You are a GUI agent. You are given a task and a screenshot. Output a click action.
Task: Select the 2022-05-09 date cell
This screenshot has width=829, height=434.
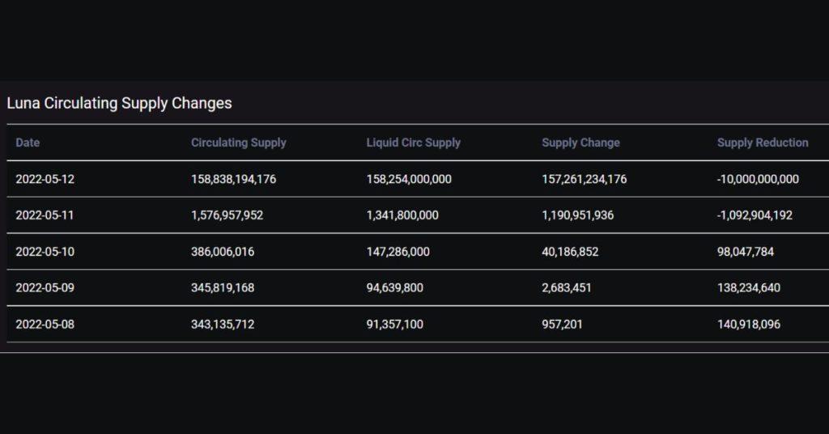point(45,287)
